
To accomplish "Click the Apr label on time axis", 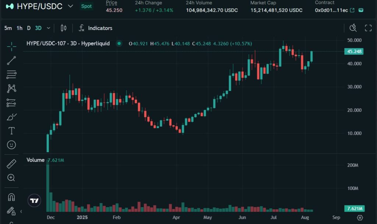I will [x=176, y=217].
